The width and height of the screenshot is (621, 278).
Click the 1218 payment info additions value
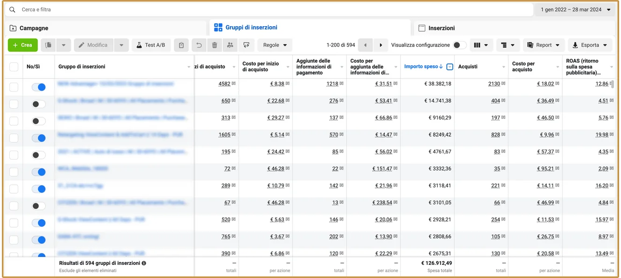pos(332,84)
